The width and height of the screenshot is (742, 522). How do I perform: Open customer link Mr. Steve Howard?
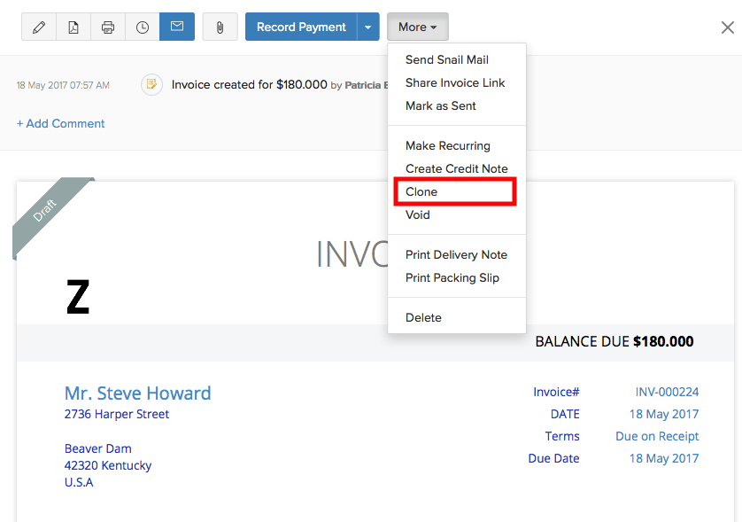pos(137,393)
